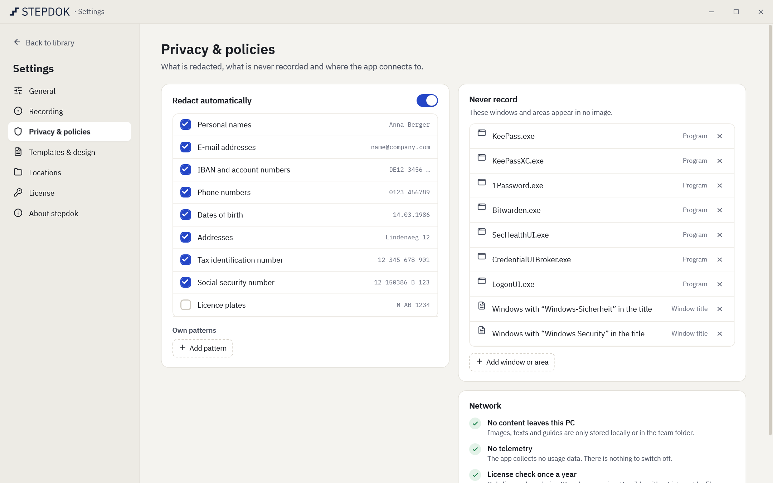Click the document icon beside Windows-Sicherheit rule
The height and width of the screenshot is (483, 773).
click(x=482, y=306)
